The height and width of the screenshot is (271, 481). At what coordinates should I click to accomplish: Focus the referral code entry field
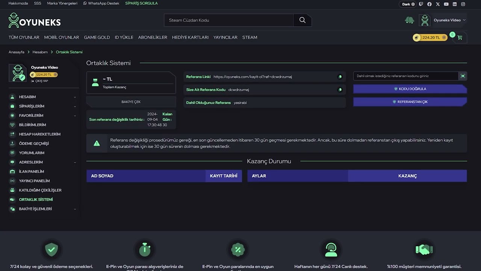[x=406, y=76]
